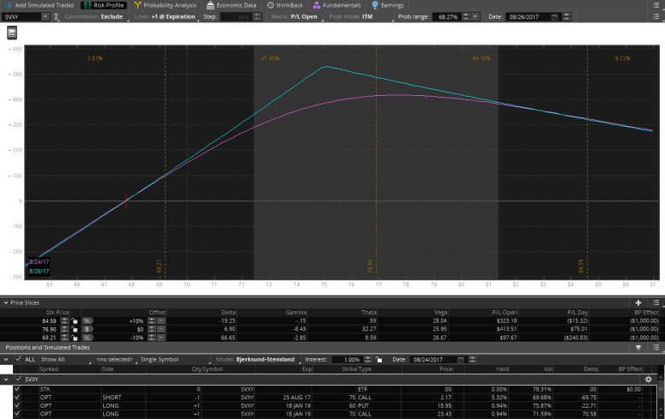Toggle checkbox for the SVXY STK row

[16, 388]
